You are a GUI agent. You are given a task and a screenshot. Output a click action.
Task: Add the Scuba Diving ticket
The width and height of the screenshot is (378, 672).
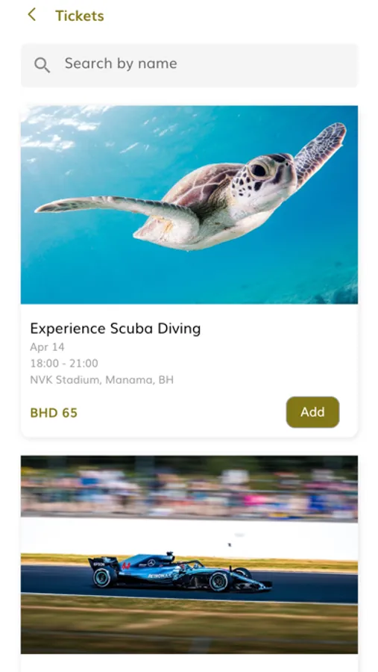(x=312, y=412)
